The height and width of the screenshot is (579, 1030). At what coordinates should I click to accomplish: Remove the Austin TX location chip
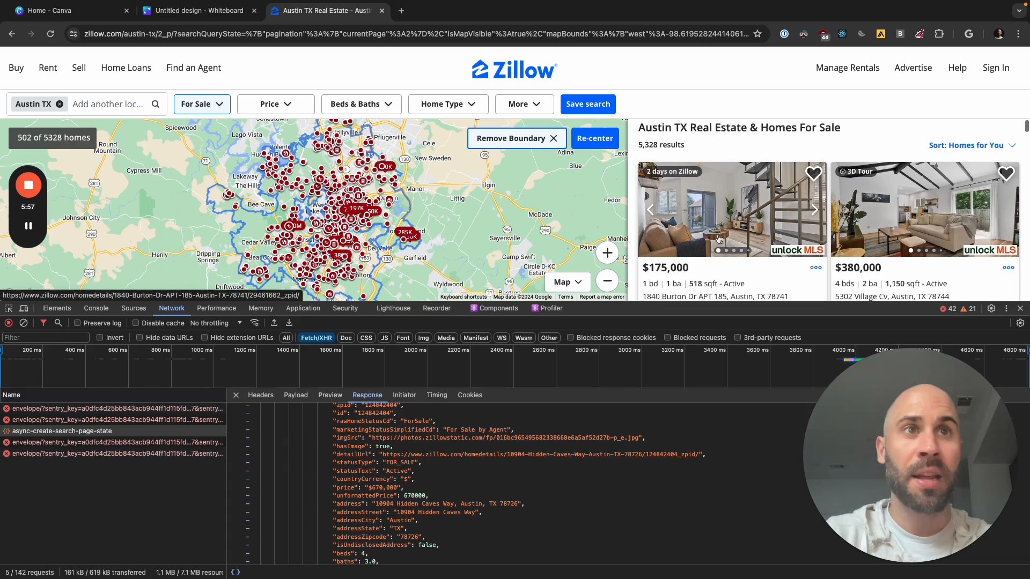(x=60, y=104)
